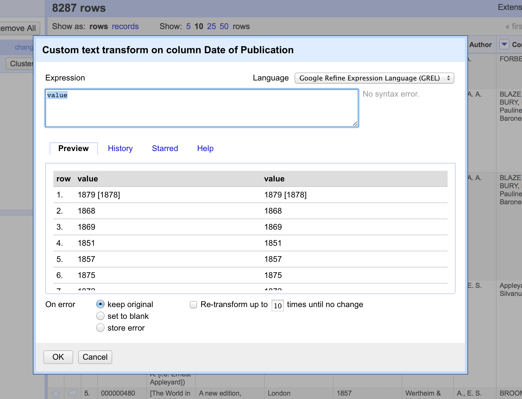This screenshot has width=522, height=399.
Task: Open the column menu arrow beside Author
Action: 504,45
